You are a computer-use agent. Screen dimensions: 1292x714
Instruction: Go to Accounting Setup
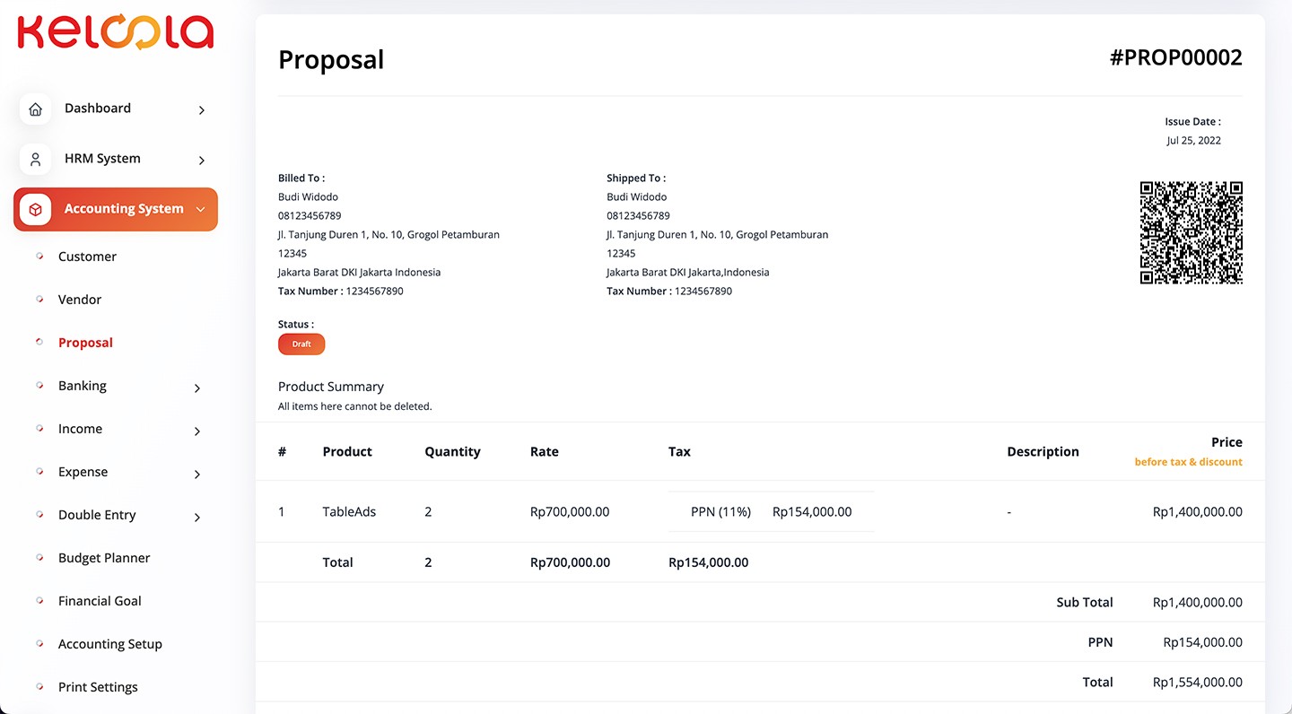(x=109, y=644)
